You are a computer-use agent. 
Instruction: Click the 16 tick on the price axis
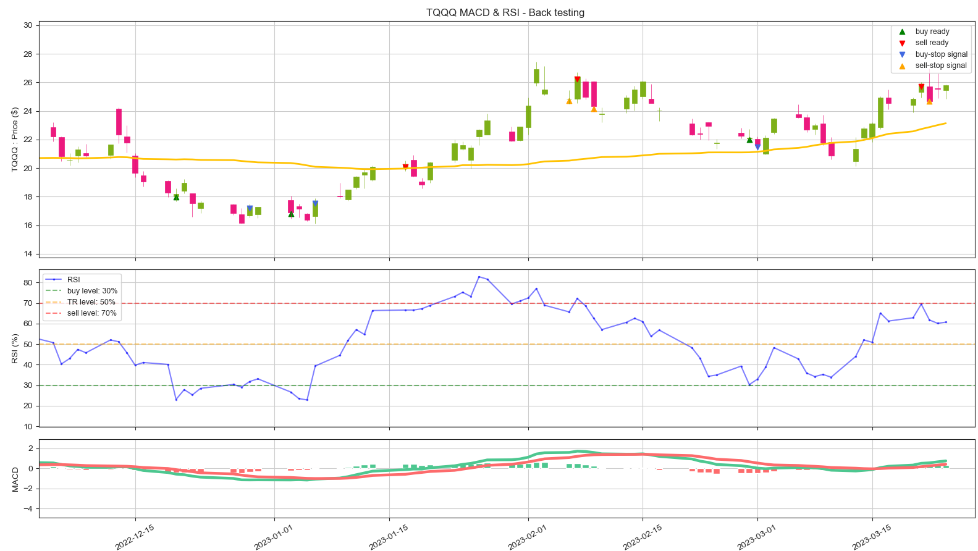point(28,225)
